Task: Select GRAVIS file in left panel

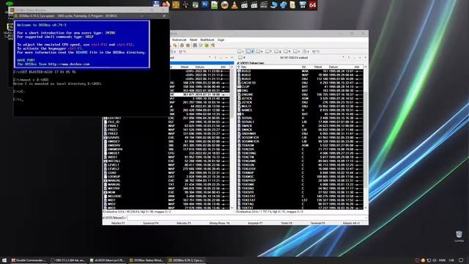Action: click(166, 138)
